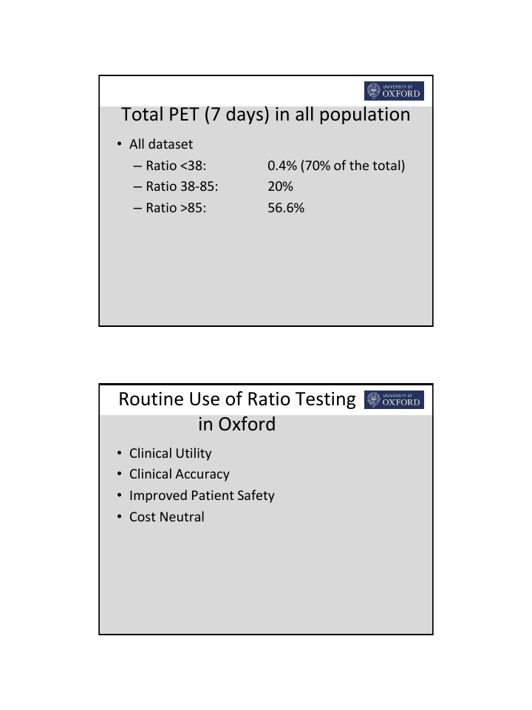Click the 'All dataset' bullet text
Viewport: 532px width, 710px height.
coord(161,144)
